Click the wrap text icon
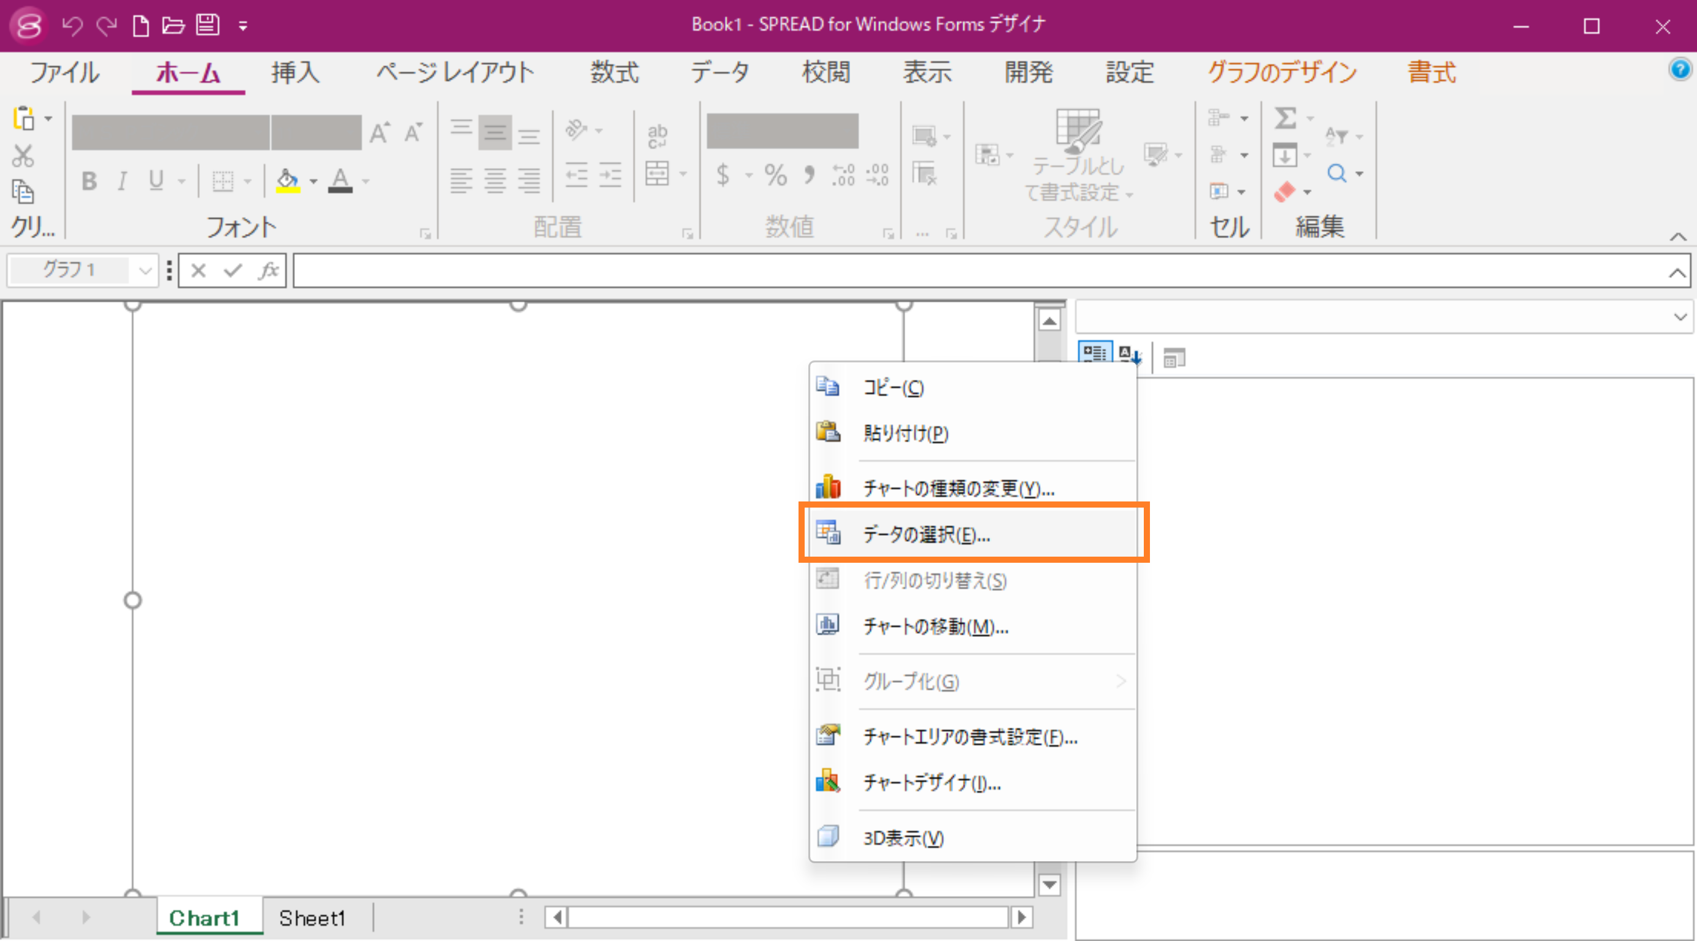This screenshot has height=941, width=1697. [657, 135]
